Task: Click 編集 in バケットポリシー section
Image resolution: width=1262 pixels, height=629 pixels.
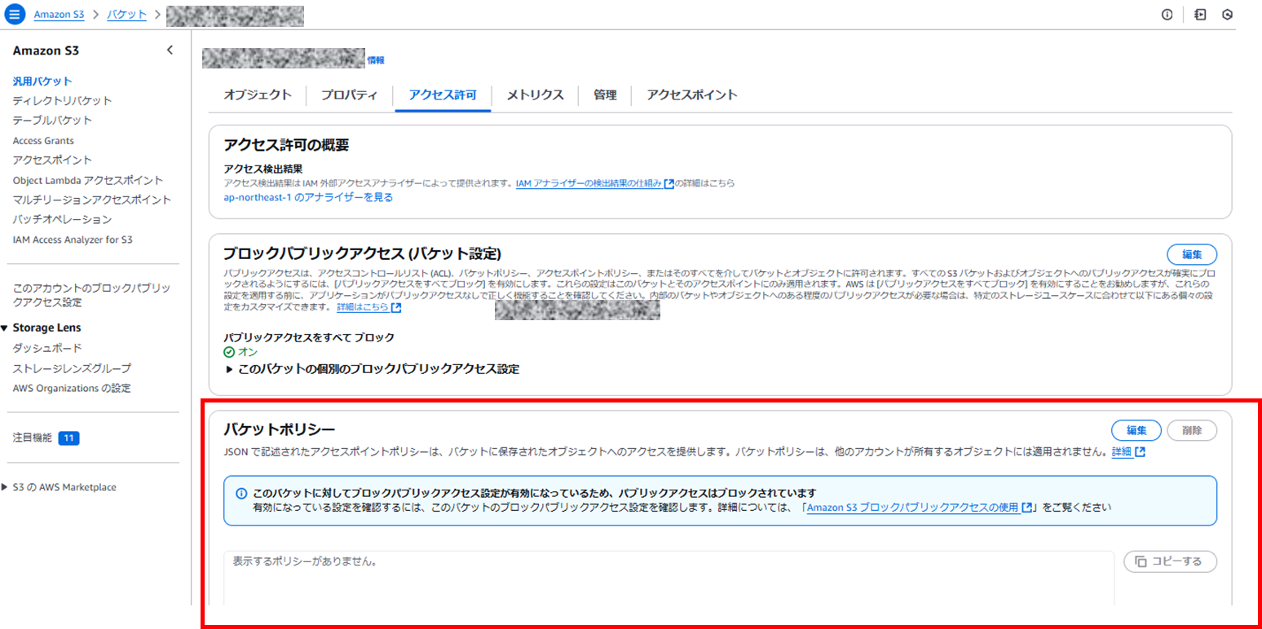Action: coord(1136,430)
